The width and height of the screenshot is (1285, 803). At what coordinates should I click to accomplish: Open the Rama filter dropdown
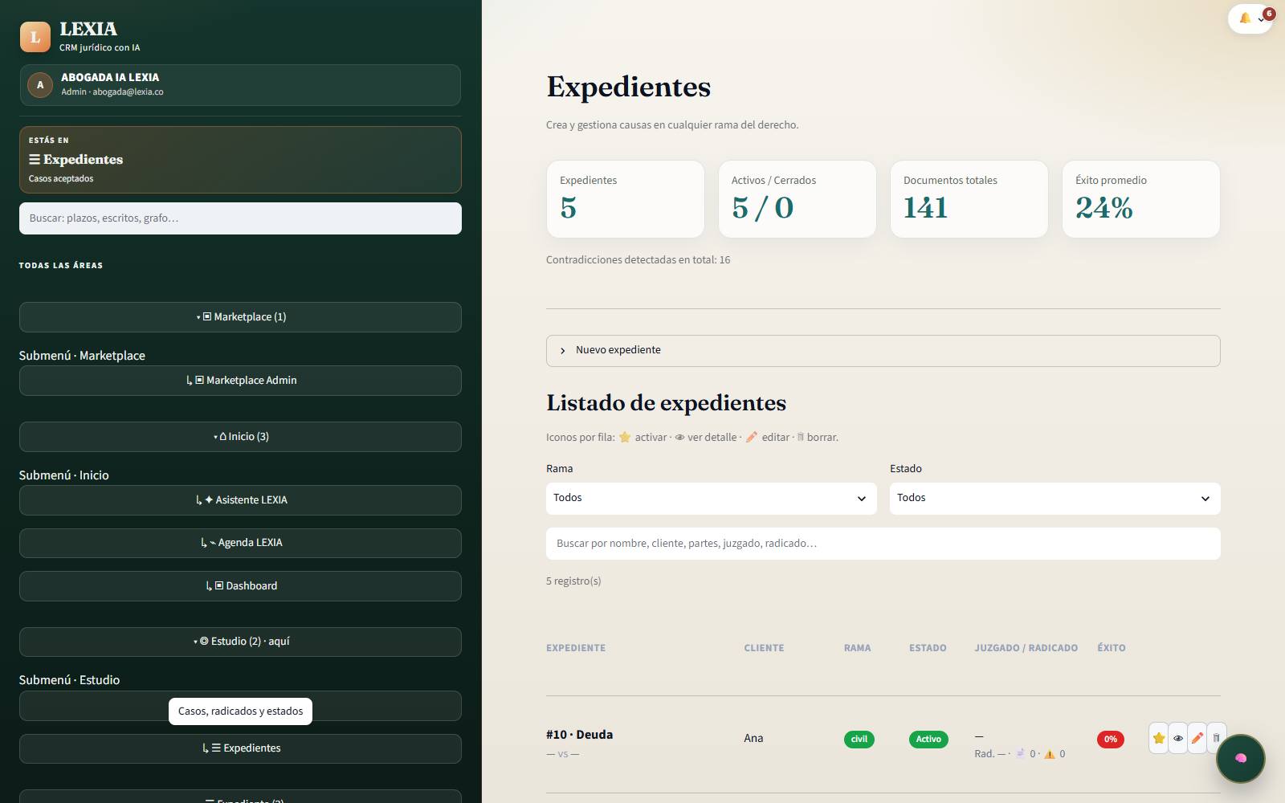[712, 499]
